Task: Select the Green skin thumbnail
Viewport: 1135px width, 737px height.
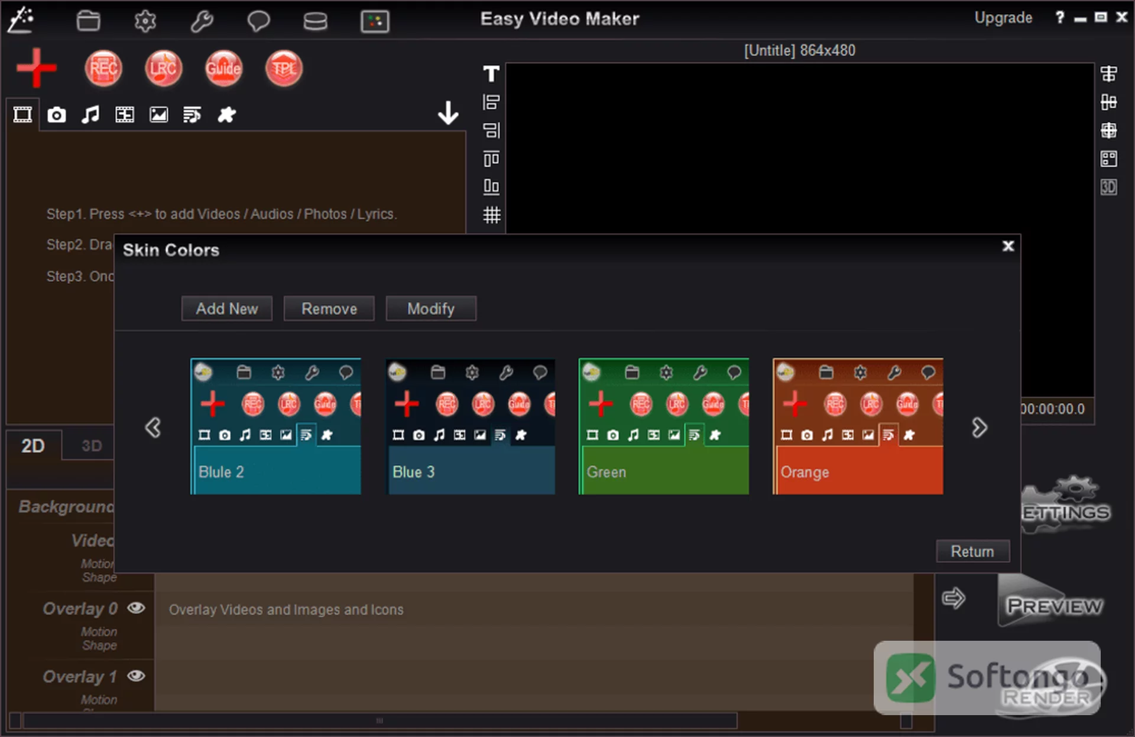Action: point(664,426)
